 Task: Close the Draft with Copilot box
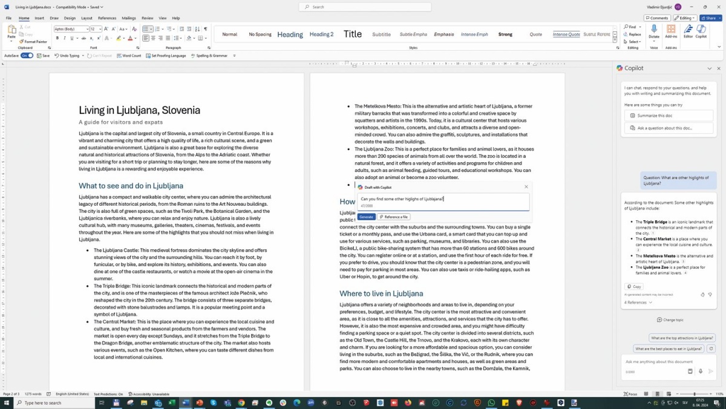click(x=526, y=187)
